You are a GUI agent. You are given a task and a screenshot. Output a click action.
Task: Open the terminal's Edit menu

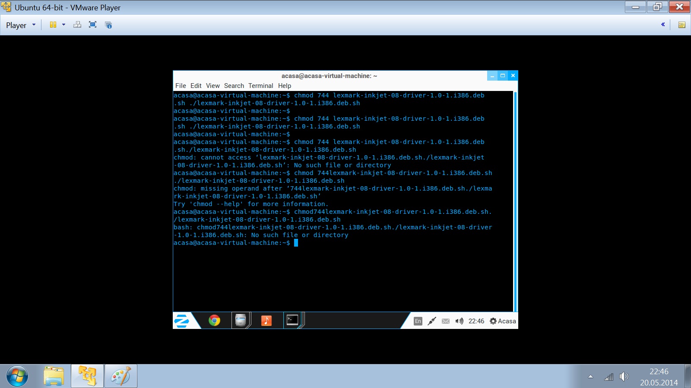click(196, 86)
